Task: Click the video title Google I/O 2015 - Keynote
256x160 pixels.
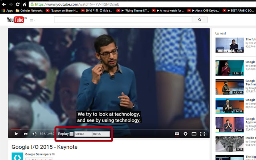Action: (x=44, y=147)
